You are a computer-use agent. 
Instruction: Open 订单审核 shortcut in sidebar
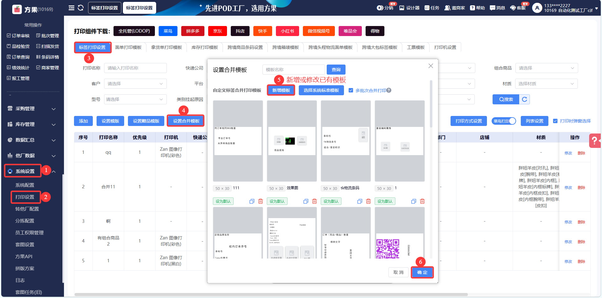coord(18,36)
